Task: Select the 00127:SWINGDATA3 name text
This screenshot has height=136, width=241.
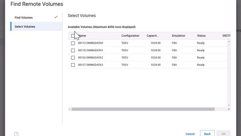Action: click(x=90, y=65)
